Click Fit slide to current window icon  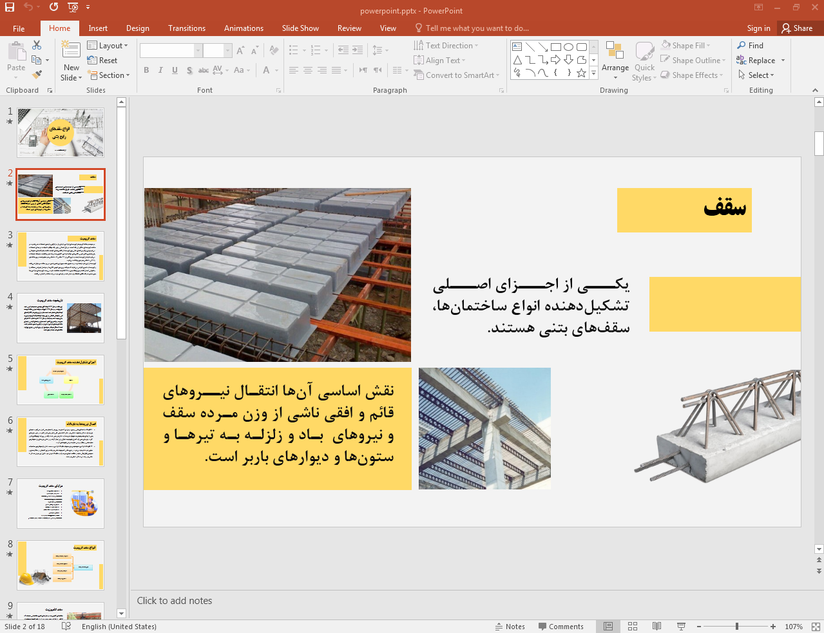coord(815,627)
